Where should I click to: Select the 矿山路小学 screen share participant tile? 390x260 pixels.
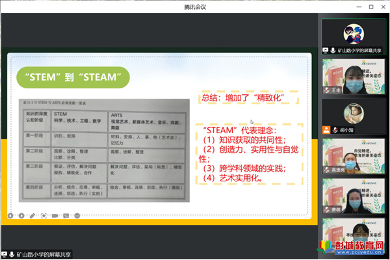click(x=354, y=36)
